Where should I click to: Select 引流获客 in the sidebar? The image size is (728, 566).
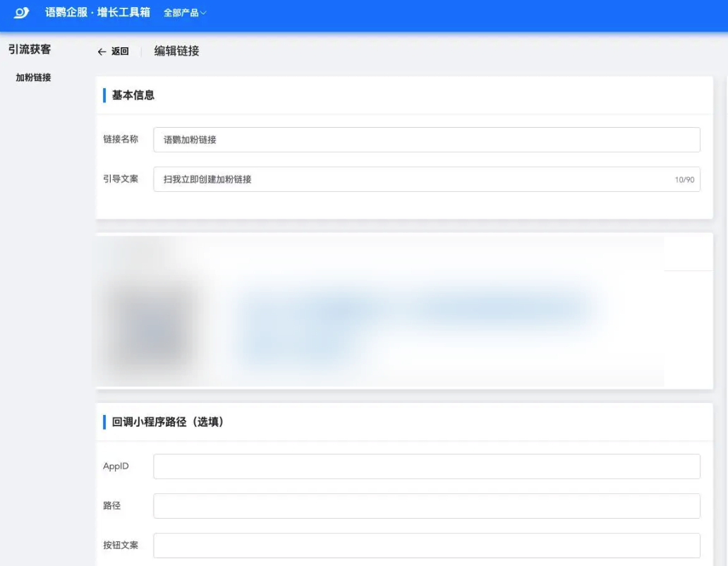[30, 49]
